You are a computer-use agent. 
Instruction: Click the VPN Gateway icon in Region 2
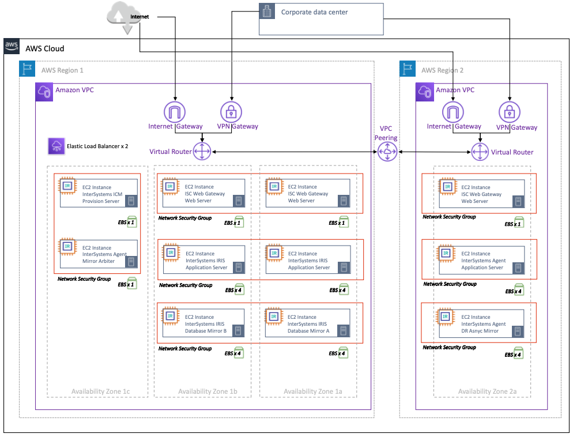click(510, 112)
